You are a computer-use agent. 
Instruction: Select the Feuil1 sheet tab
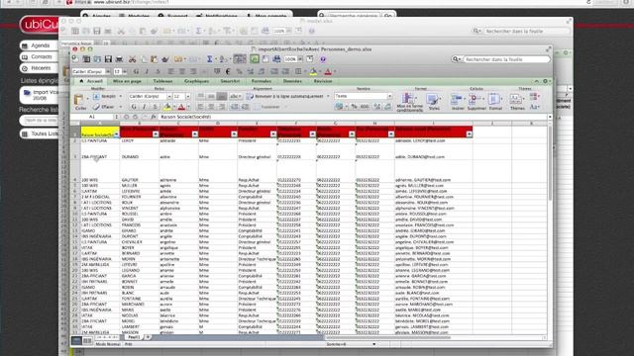click(x=134, y=337)
